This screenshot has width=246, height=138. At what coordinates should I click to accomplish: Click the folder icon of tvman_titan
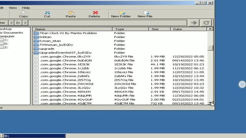click(36, 41)
